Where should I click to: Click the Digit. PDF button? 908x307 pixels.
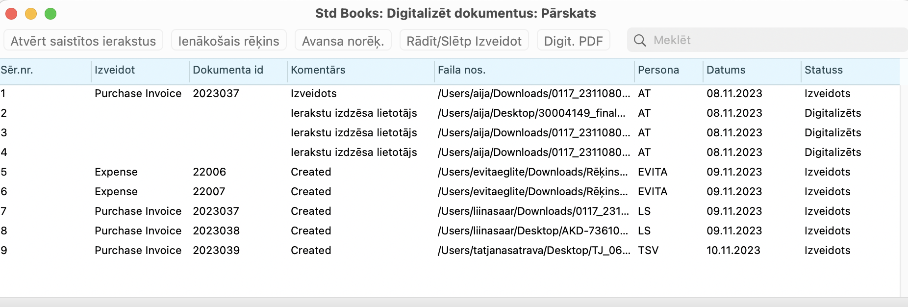tap(573, 41)
